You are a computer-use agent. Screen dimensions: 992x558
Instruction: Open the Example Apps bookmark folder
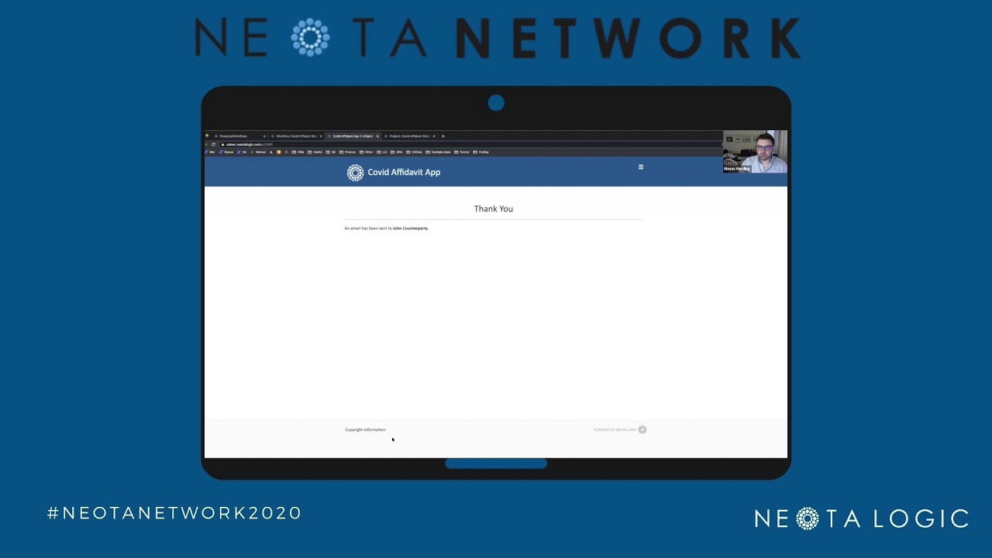pyautogui.click(x=439, y=152)
